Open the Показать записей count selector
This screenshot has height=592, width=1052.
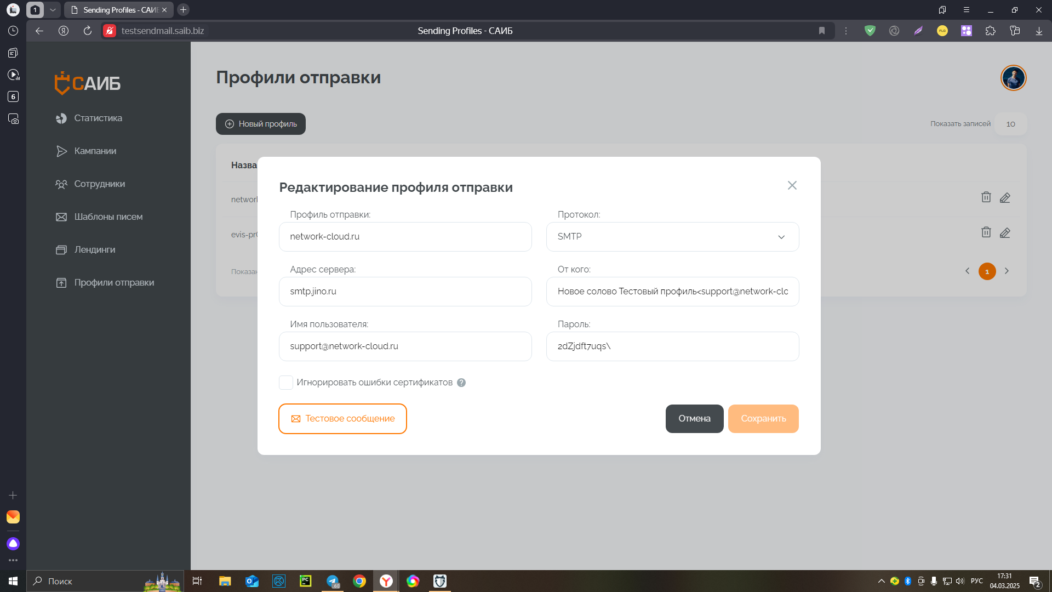pos(1010,124)
